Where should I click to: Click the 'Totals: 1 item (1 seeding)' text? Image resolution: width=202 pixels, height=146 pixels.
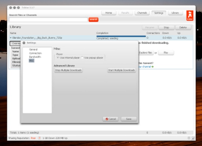click(25, 132)
